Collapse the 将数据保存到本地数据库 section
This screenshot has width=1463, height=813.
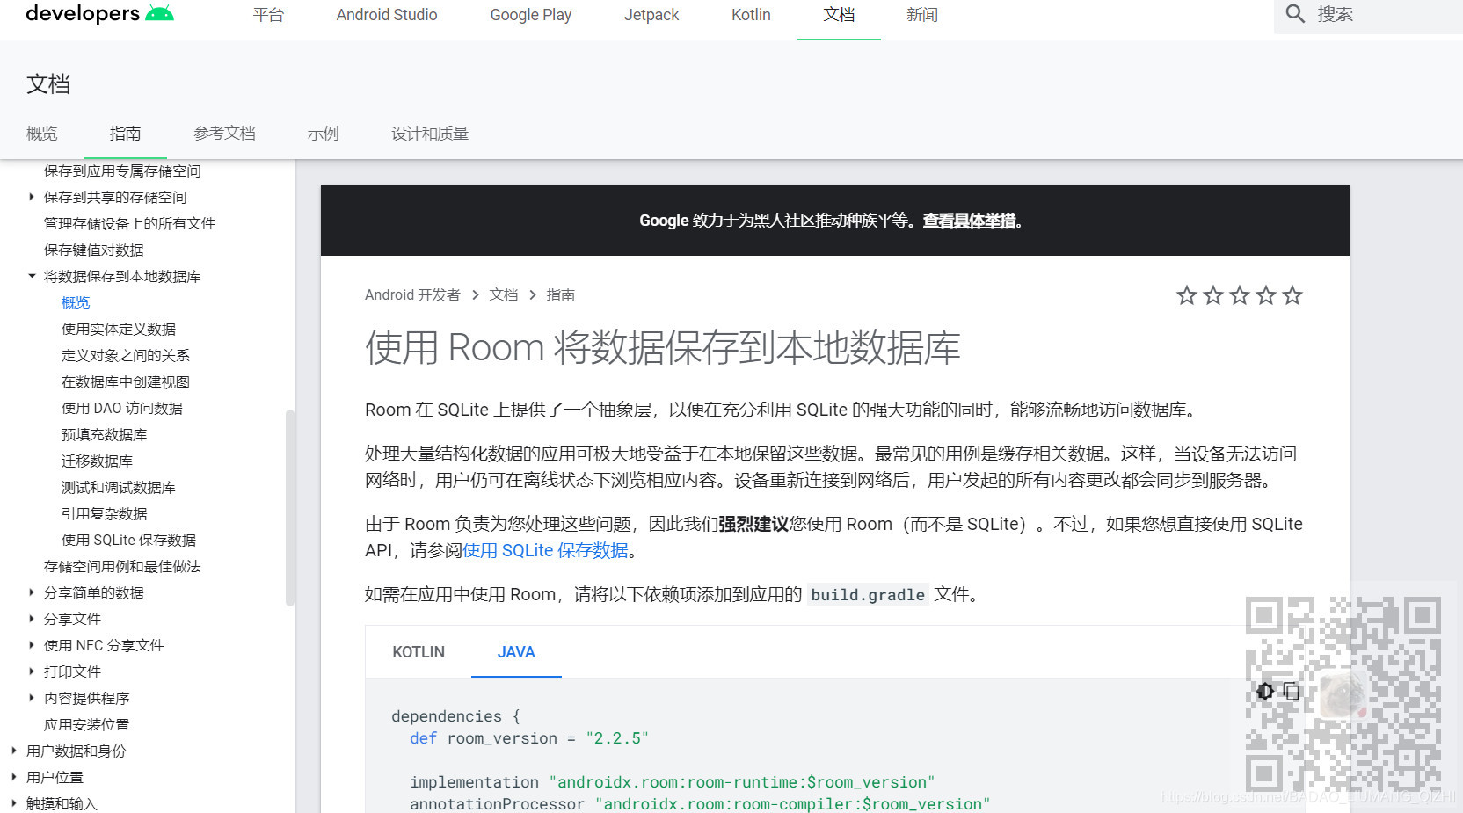(32, 276)
